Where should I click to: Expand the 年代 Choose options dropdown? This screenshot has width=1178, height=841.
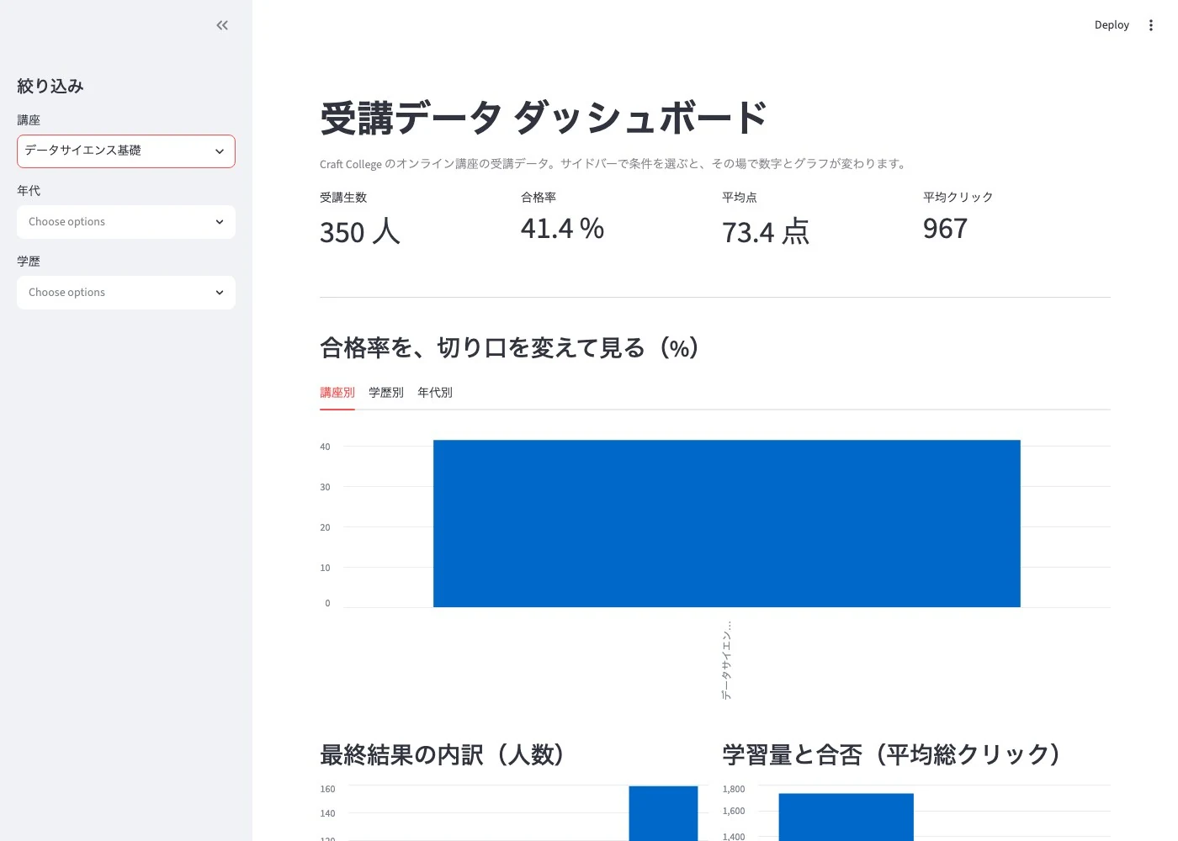[x=126, y=222]
